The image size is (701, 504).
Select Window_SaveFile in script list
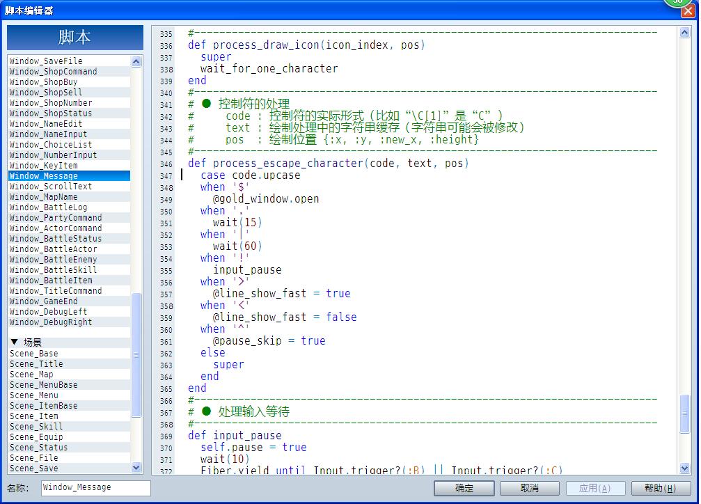click(x=70, y=61)
